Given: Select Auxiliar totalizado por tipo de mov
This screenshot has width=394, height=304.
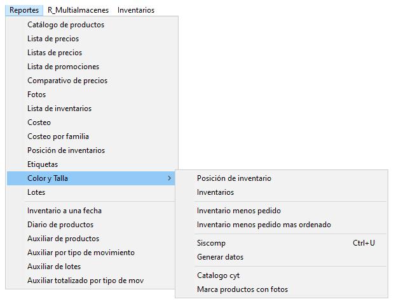Looking at the screenshot, I should point(92,281).
